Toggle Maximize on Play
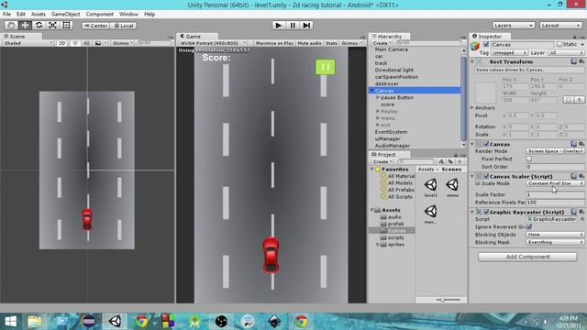The width and height of the screenshot is (587, 330). click(x=274, y=43)
